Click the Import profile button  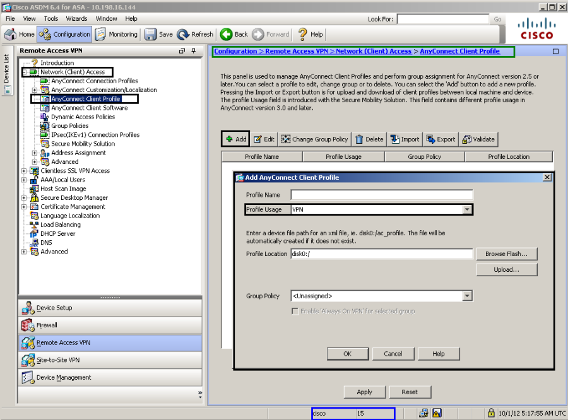[405, 139]
